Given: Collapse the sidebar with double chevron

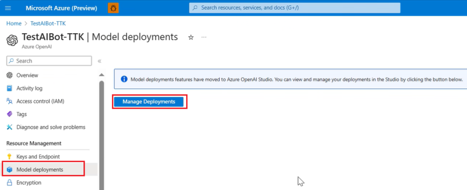Looking at the screenshot, I should click(100, 61).
